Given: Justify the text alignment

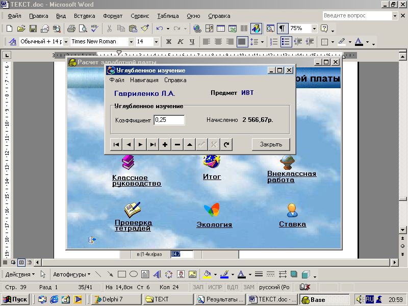Looking at the screenshot, I should pos(242,42).
